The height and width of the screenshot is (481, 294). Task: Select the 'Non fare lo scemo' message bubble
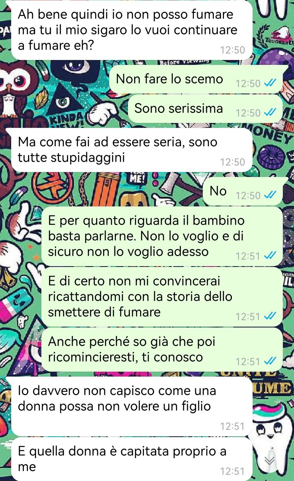coord(196,79)
